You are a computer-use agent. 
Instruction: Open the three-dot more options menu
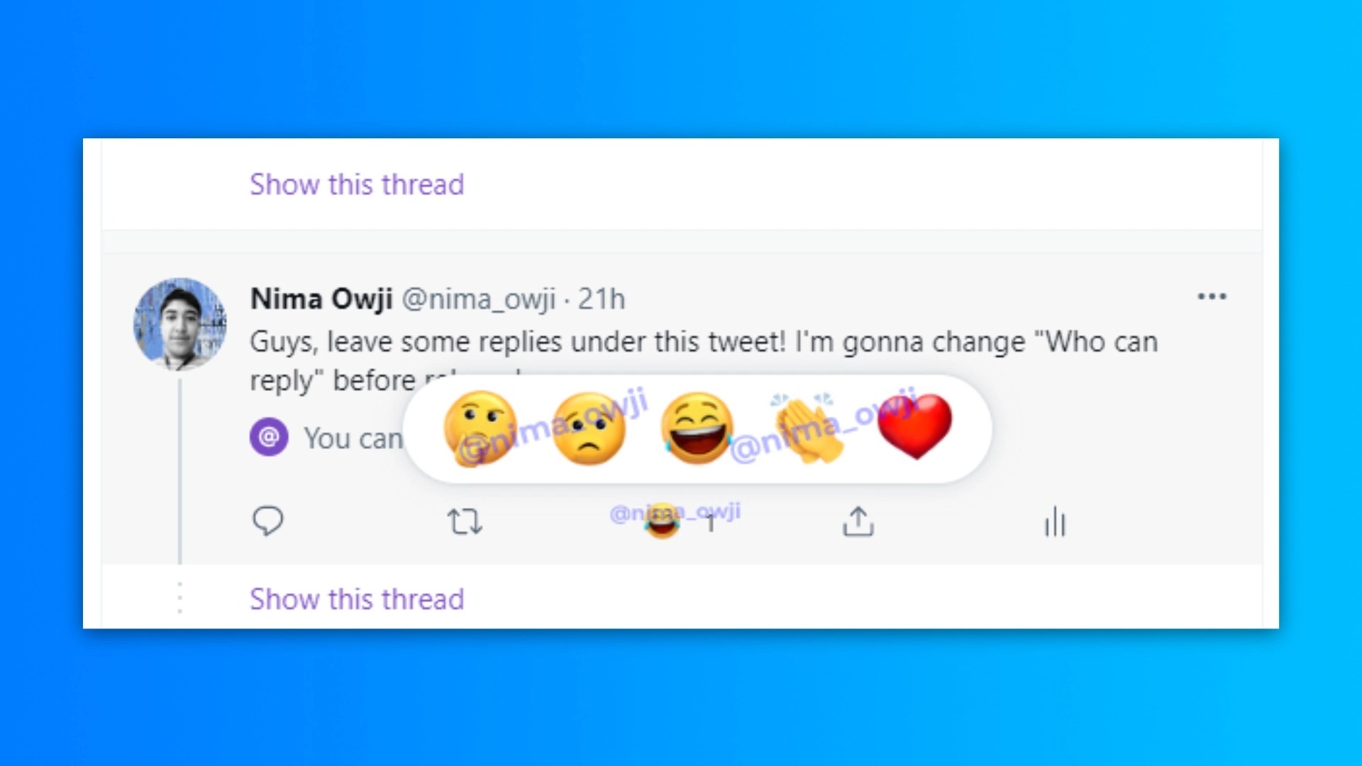point(1212,296)
